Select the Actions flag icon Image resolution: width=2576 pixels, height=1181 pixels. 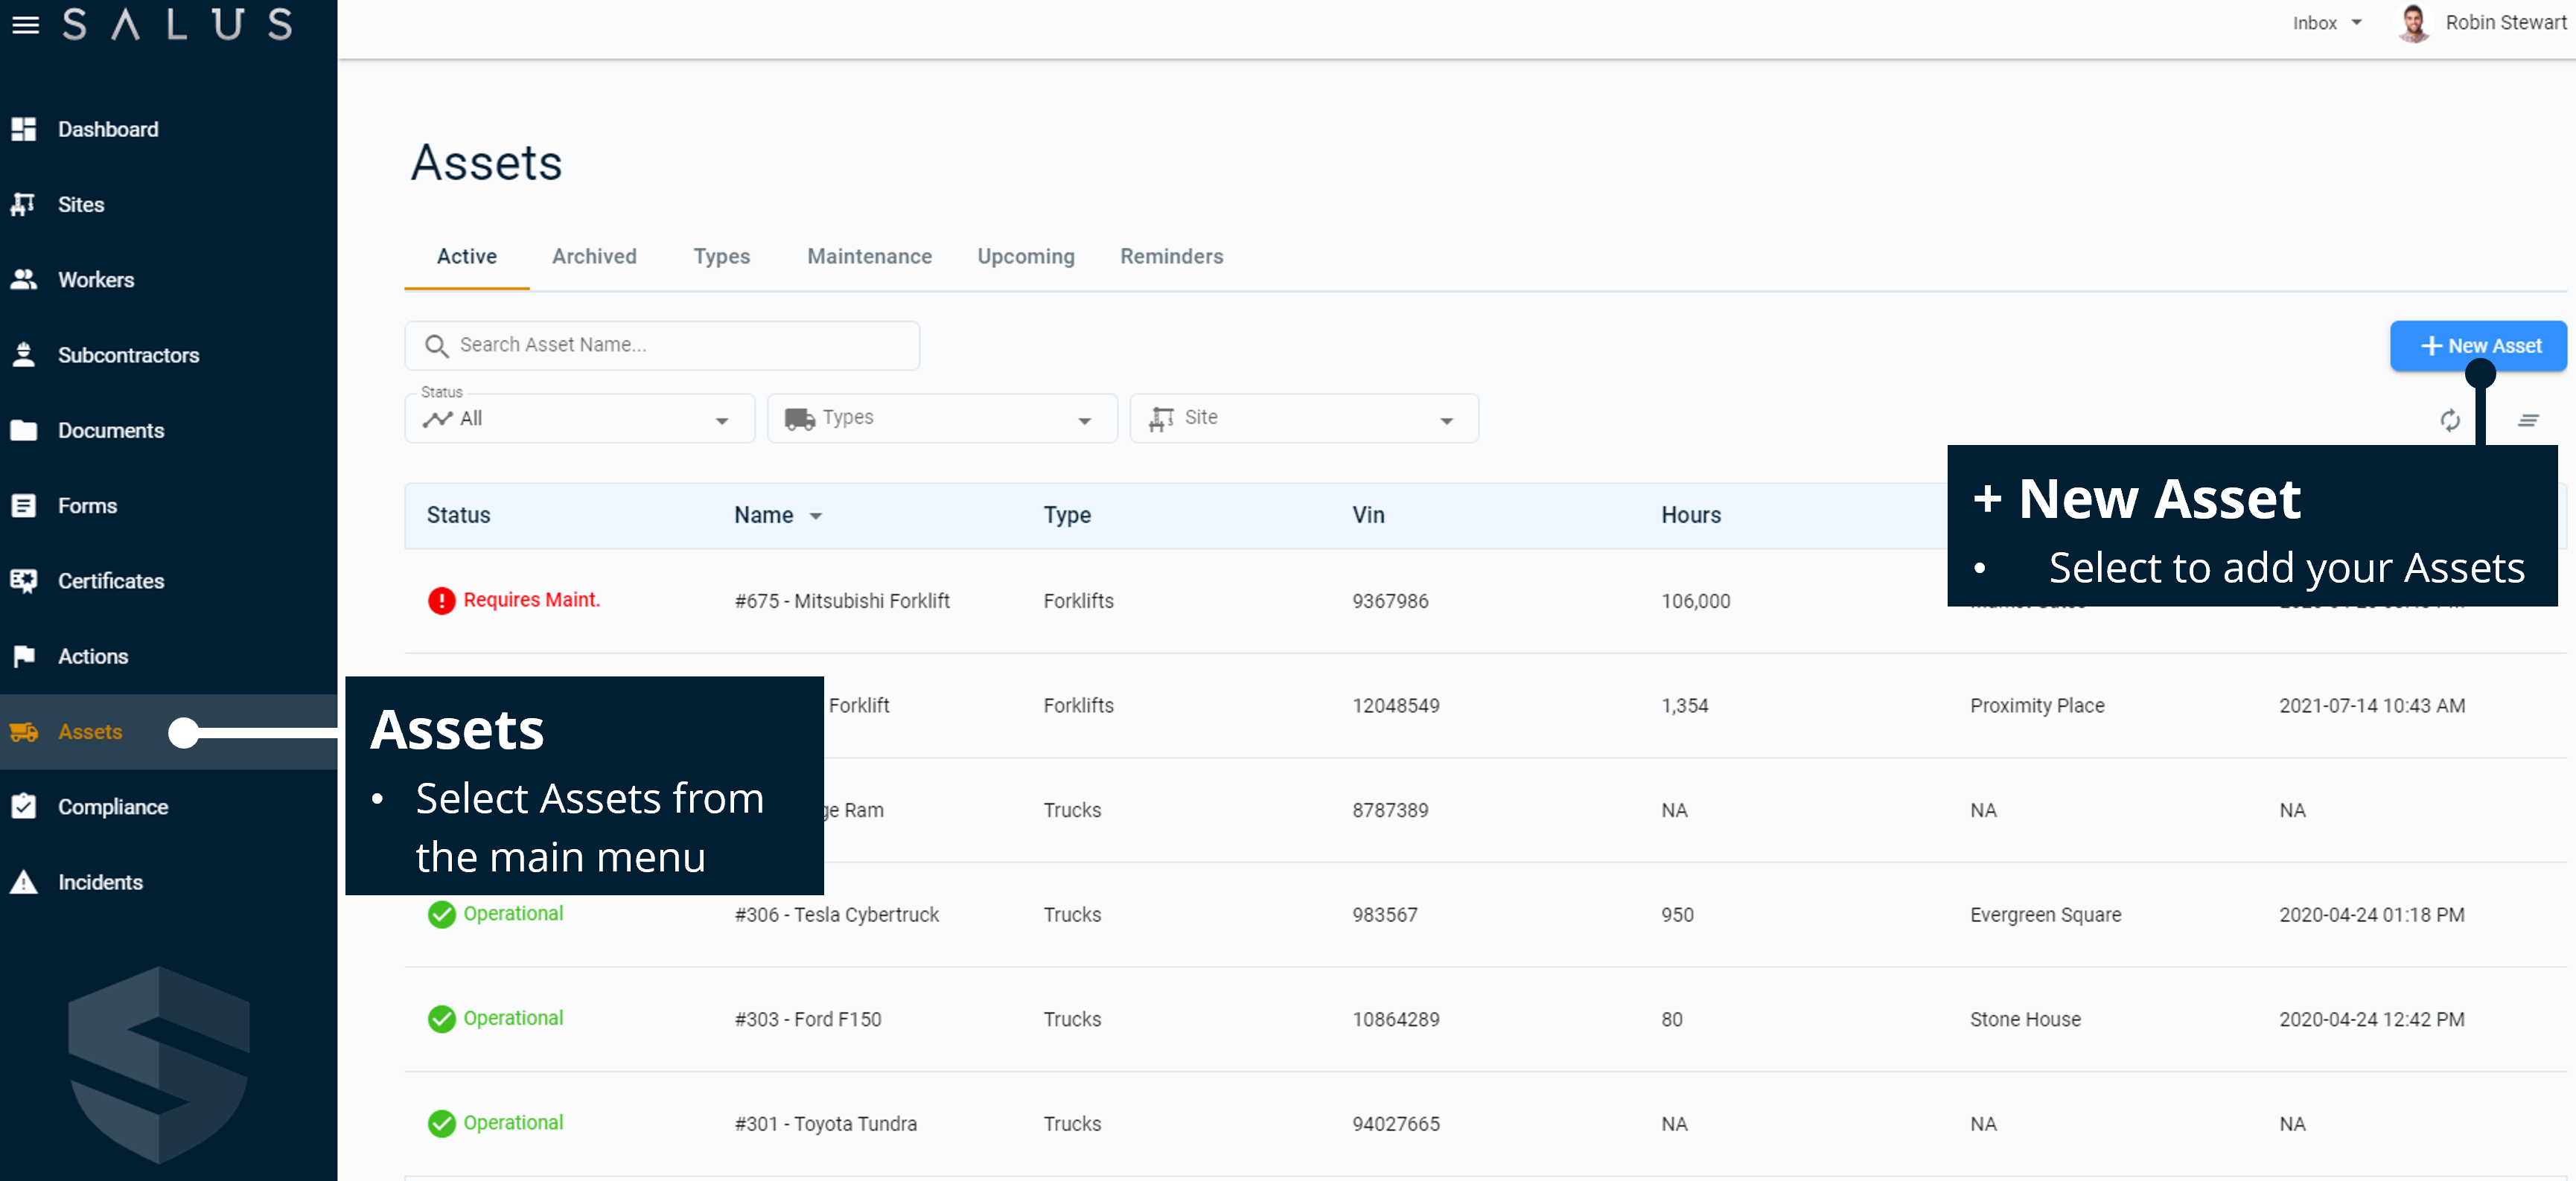[25, 656]
